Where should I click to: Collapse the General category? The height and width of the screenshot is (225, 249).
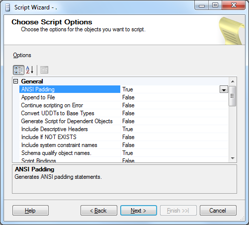[15, 81]
